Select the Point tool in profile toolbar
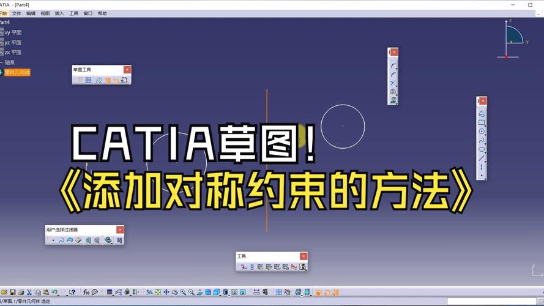Image resolution: width=544 pixels, height=306 pixels. [481, 175]
